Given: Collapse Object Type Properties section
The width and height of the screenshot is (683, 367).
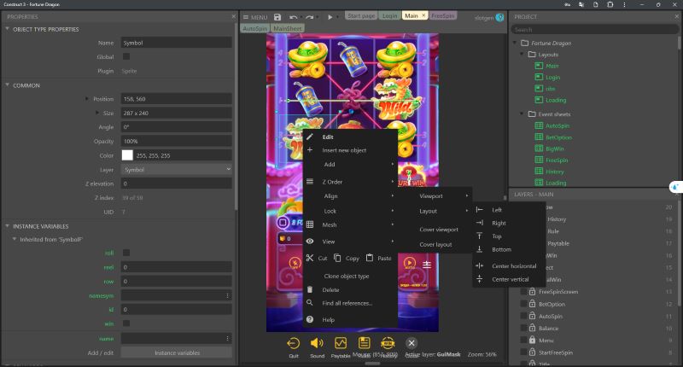Looking at the screenshot, I should click(8, 29).
